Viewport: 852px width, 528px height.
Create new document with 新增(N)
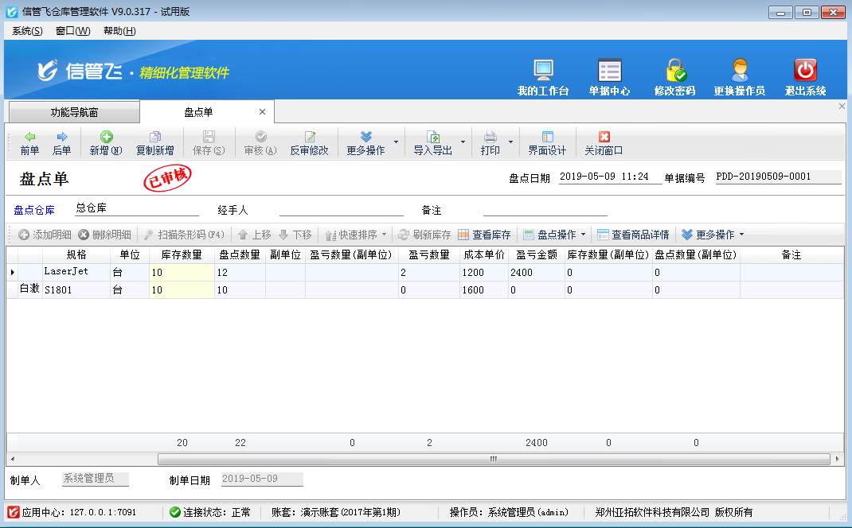coord(106,143)
